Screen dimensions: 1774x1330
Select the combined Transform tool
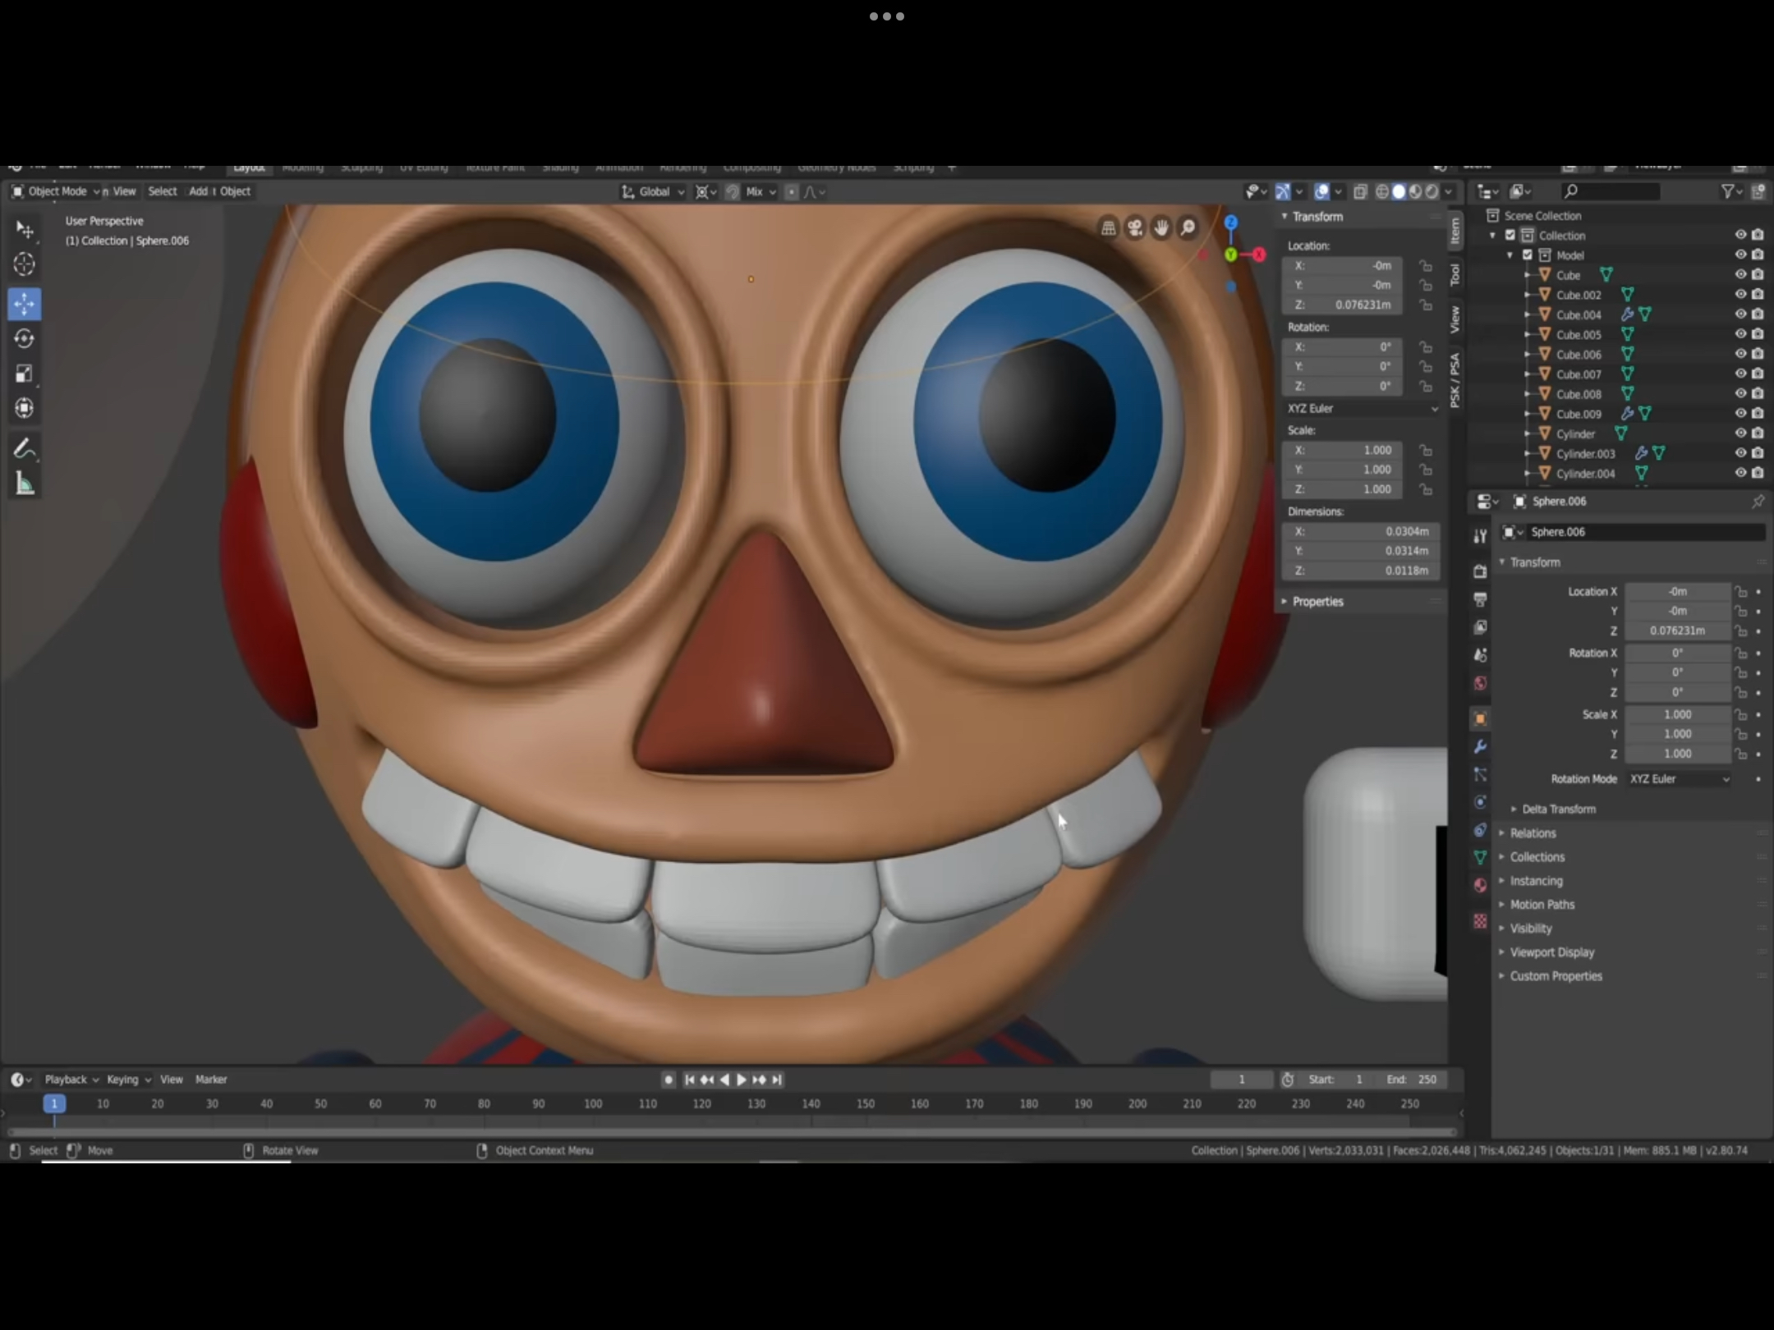coord(25,408)
